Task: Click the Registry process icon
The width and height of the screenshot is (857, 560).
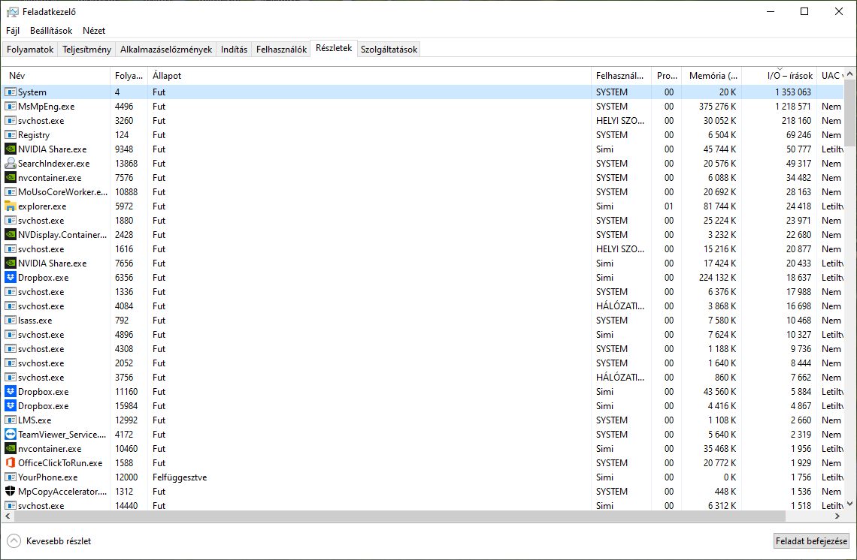Action: 10,135
